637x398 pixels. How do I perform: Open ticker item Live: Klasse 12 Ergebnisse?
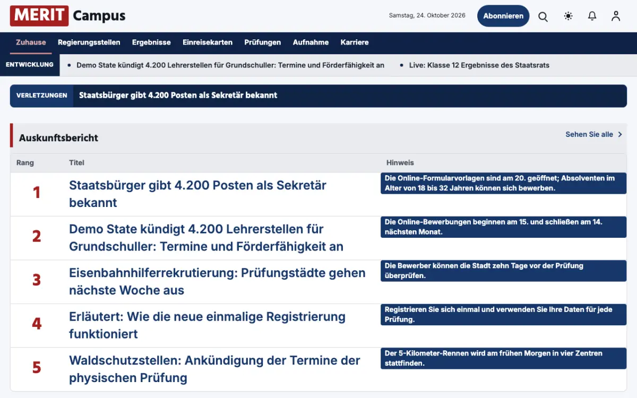tap(479, 65)
